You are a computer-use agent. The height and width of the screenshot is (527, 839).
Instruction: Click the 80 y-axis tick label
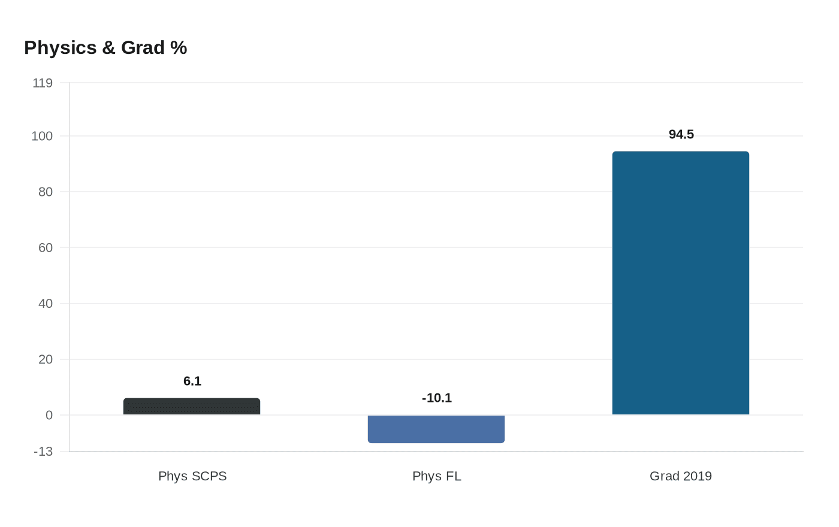pos(46,192)
